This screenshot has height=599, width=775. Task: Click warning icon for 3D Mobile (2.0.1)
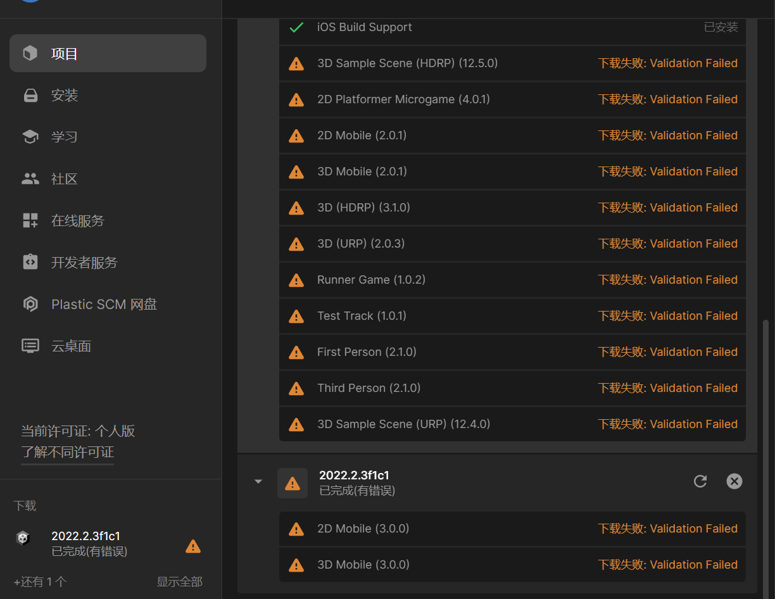pos(296,172)
